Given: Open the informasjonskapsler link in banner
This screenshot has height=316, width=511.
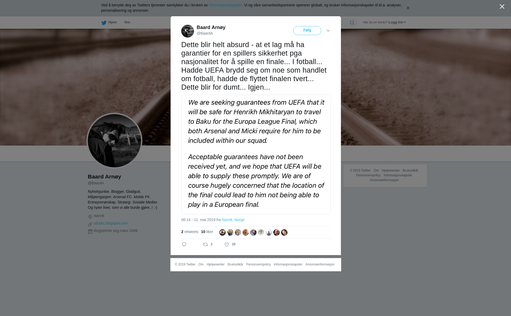Looking at the screenshot, I should click(225, 5).
